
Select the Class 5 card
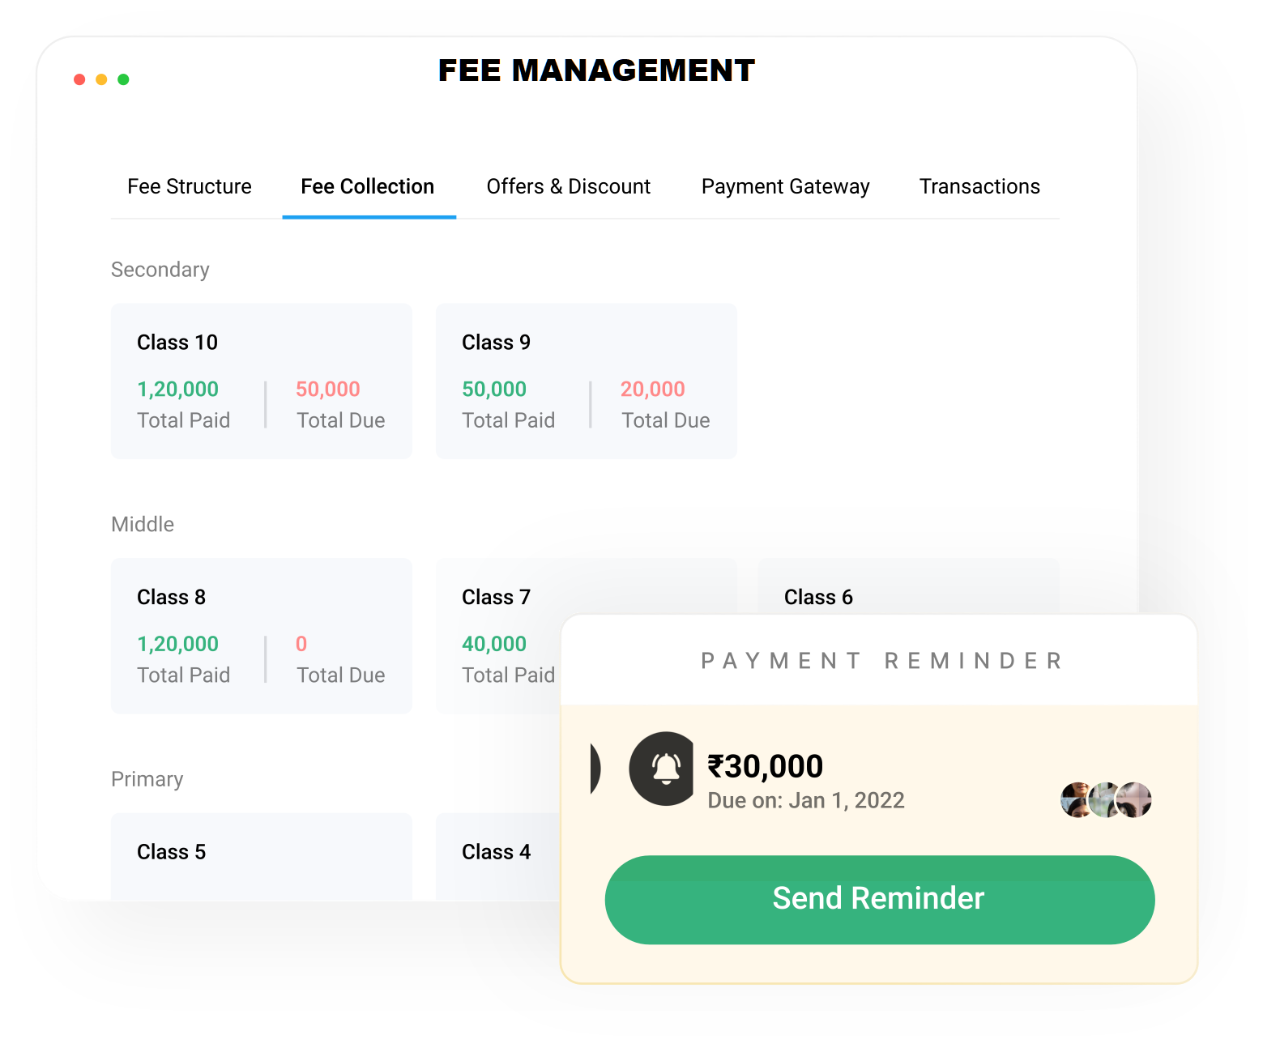click(x=261, y=854)
